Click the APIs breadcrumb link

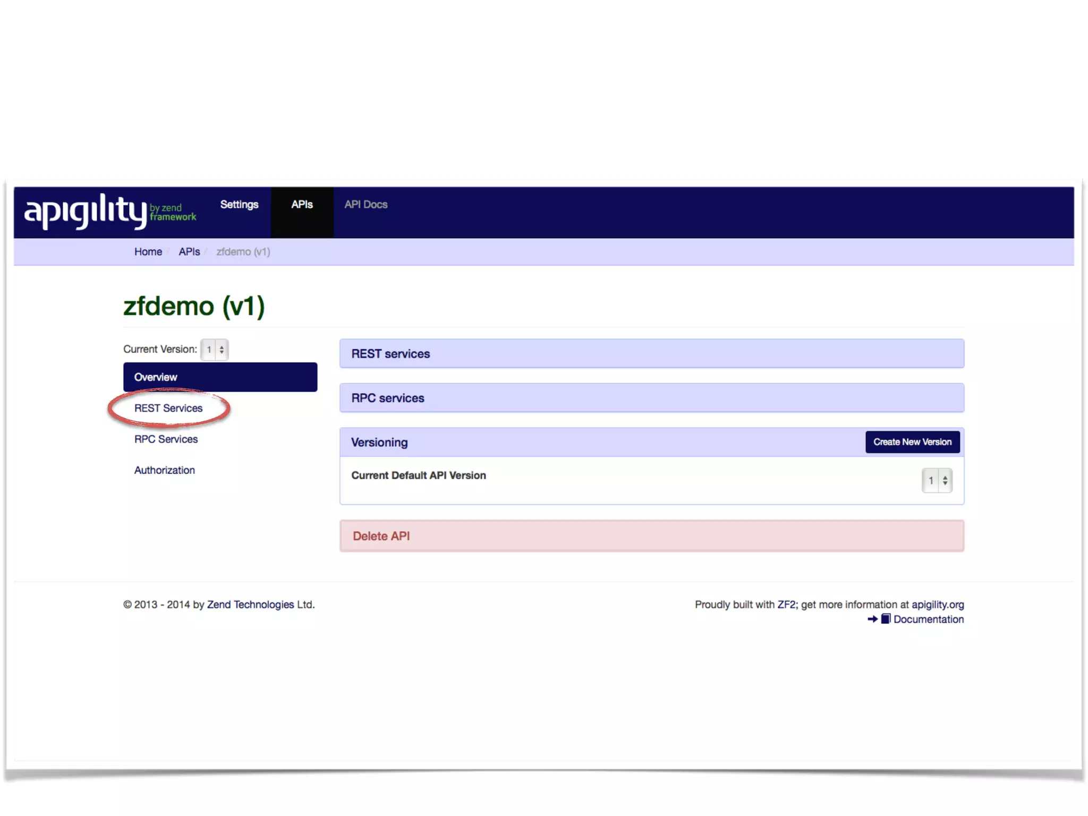[189, 252]
